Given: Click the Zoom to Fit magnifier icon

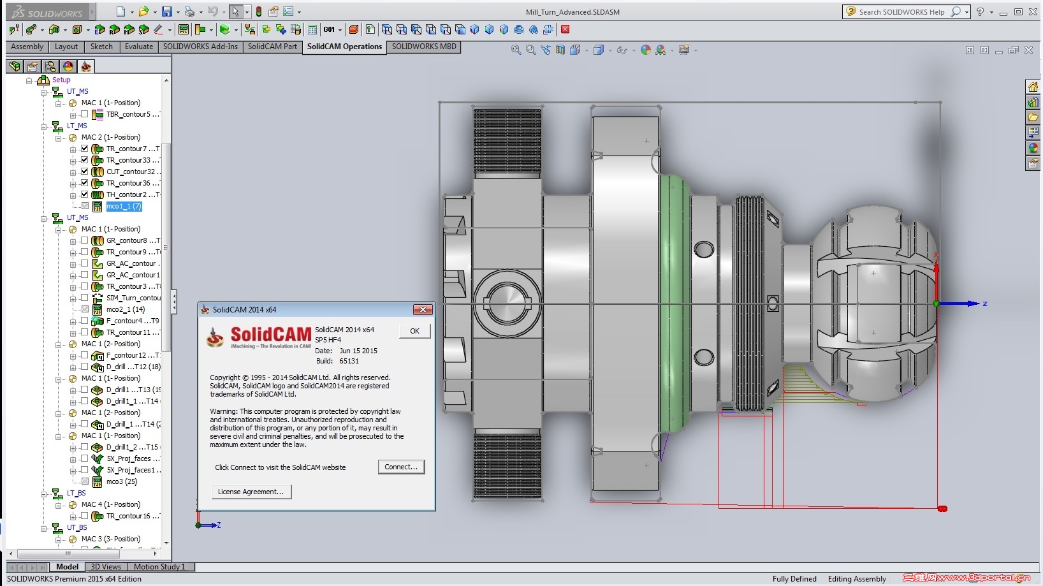Looking at the screenshot, I should pyautogui.click(x=516, y=50).
